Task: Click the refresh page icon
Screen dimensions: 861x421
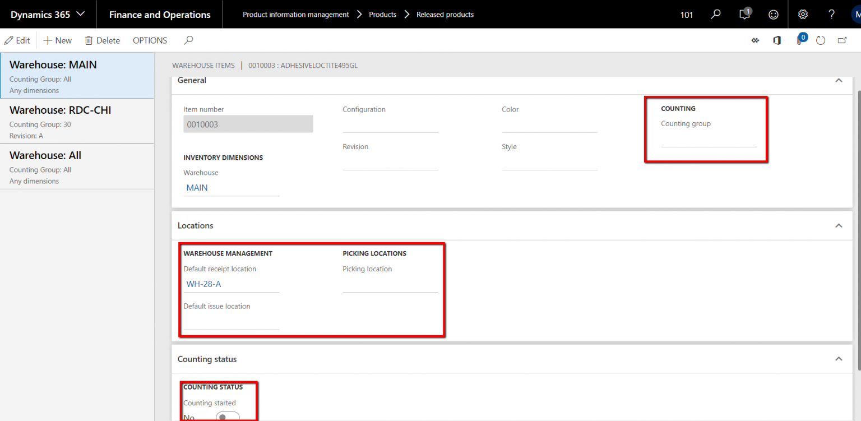Action: point(821,40)
